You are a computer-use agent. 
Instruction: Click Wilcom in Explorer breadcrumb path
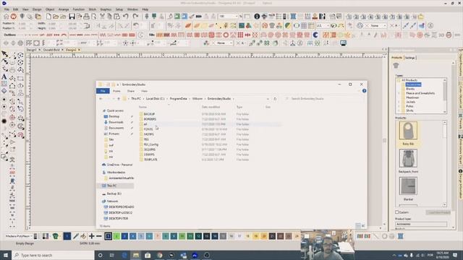pyautogui.click(x=197, y=99)
